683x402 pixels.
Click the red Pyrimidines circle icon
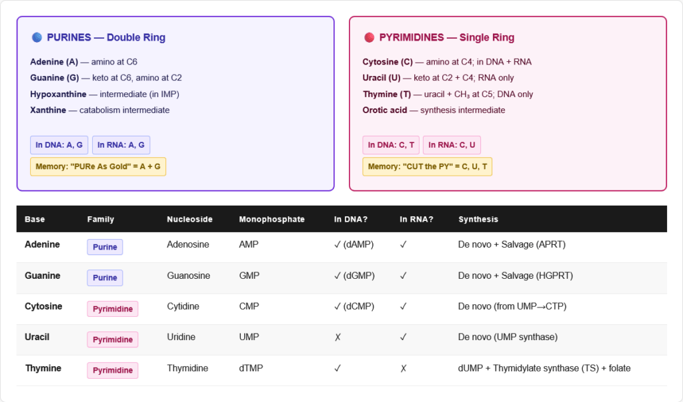[x=369, y=37]
